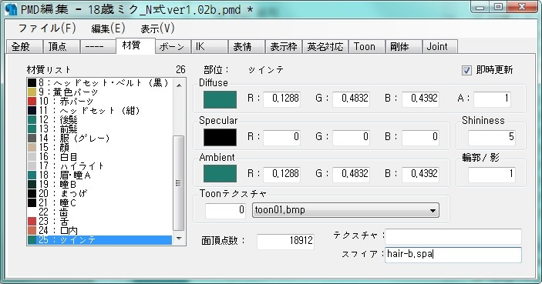Select material 18 : 眉・瞳A
The image size is (542, 284).
99,175
